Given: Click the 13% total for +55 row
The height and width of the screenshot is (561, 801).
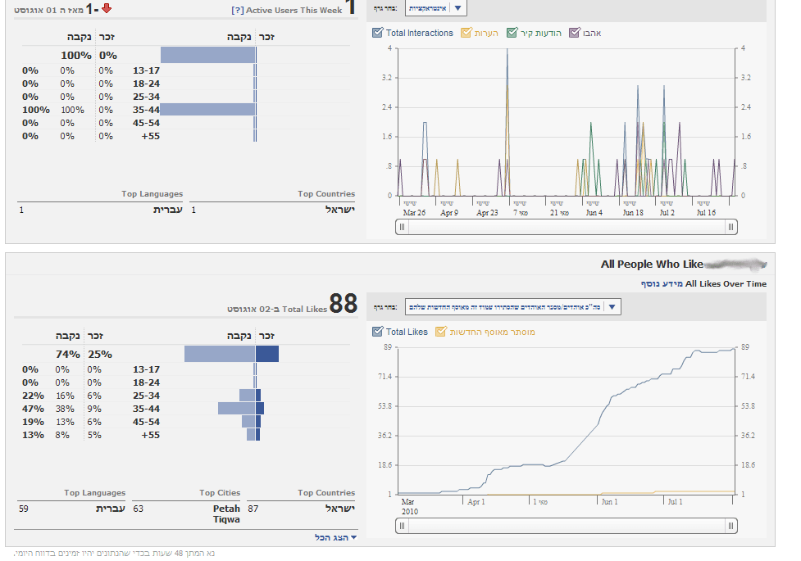Looking at the screenshot, I should coord(34,436).
